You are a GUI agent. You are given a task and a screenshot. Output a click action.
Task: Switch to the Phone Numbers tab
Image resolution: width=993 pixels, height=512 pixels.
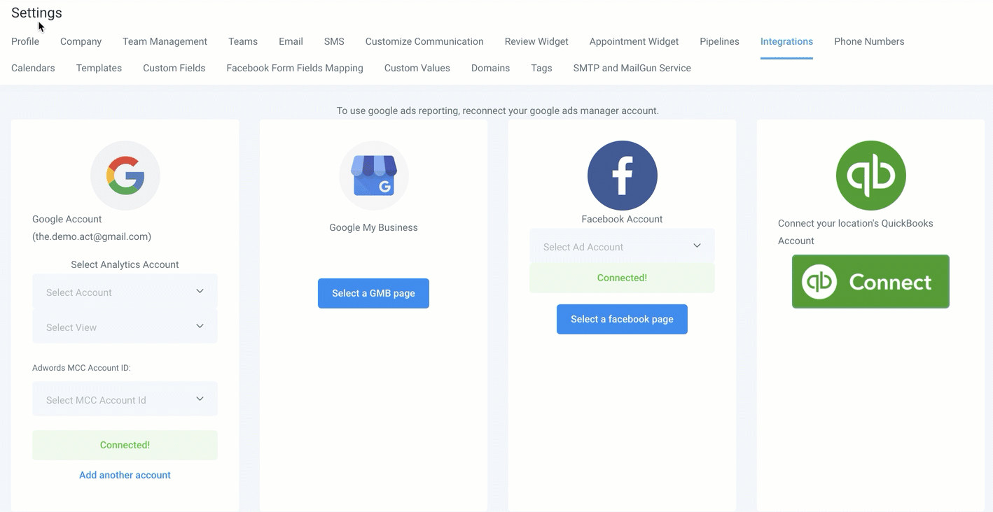click(x=869, y=41)
